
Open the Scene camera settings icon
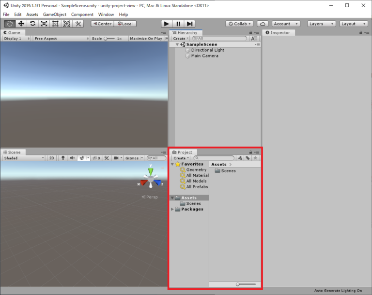[x=116, y=158]
